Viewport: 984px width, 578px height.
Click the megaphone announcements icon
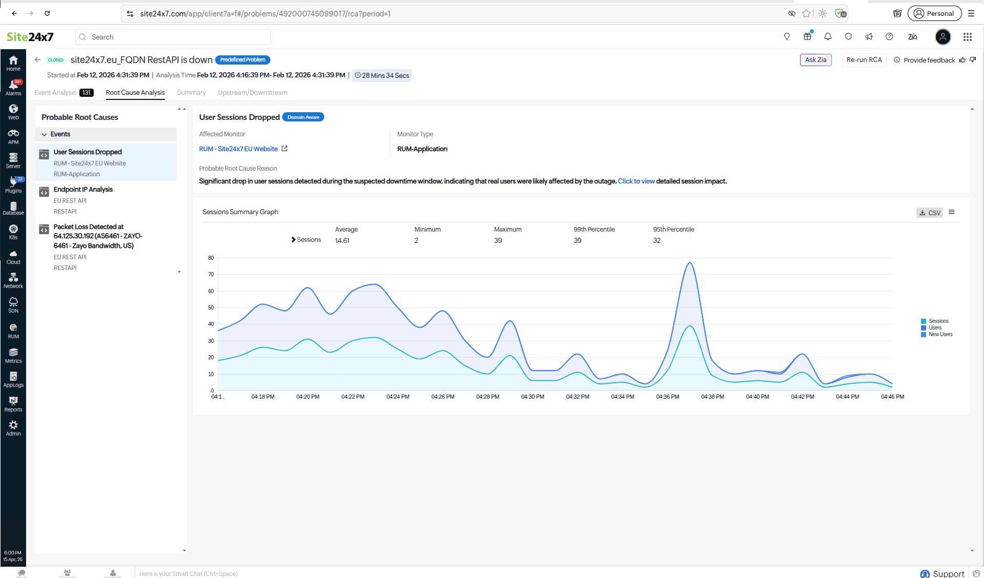point(869,36)
